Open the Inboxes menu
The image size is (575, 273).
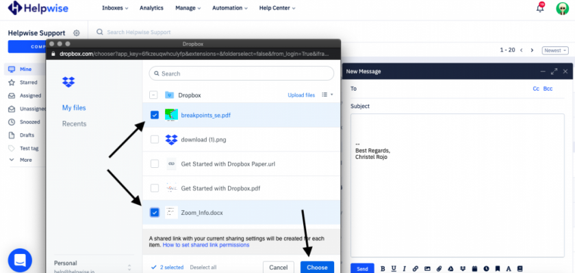(116, 8)
